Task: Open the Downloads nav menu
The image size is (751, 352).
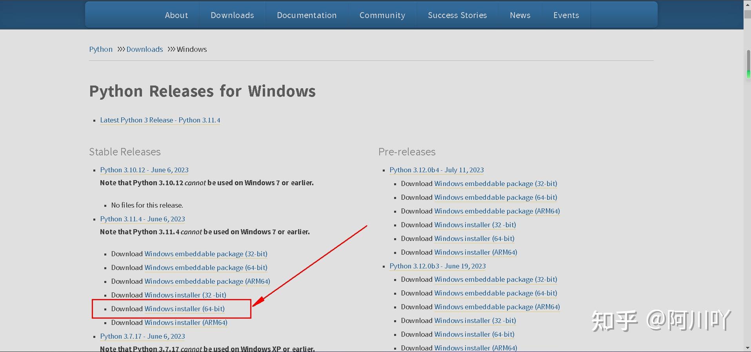Action: coord(232,15)
